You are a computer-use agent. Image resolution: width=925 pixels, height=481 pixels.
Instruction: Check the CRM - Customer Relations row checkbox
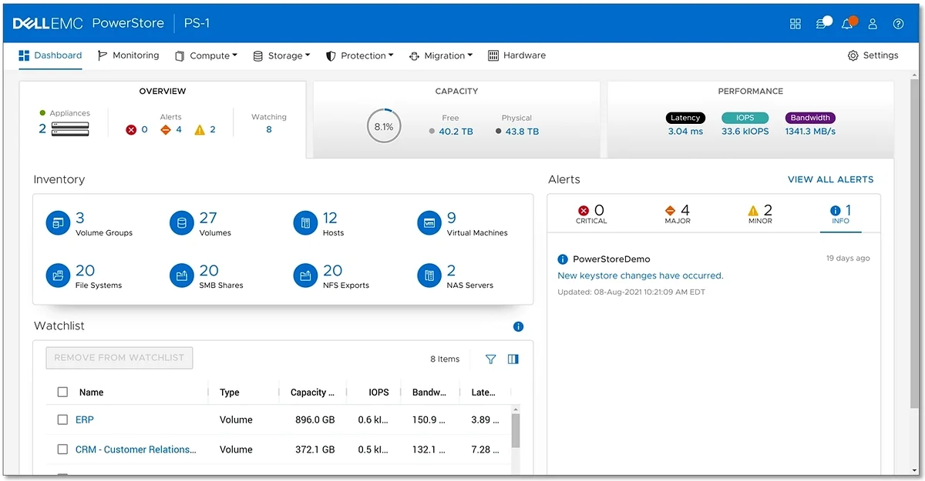62,449
